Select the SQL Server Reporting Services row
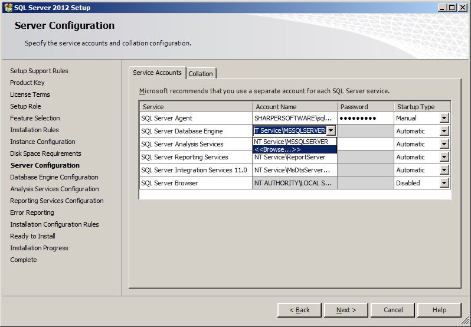Screen dimensions: 471x327 196,157
